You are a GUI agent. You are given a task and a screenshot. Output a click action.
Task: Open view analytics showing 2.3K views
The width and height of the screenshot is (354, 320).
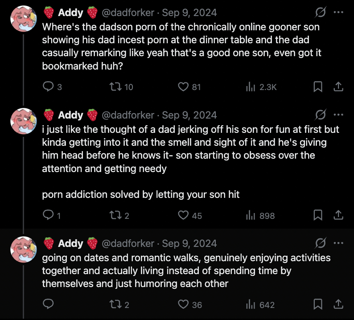251,87
